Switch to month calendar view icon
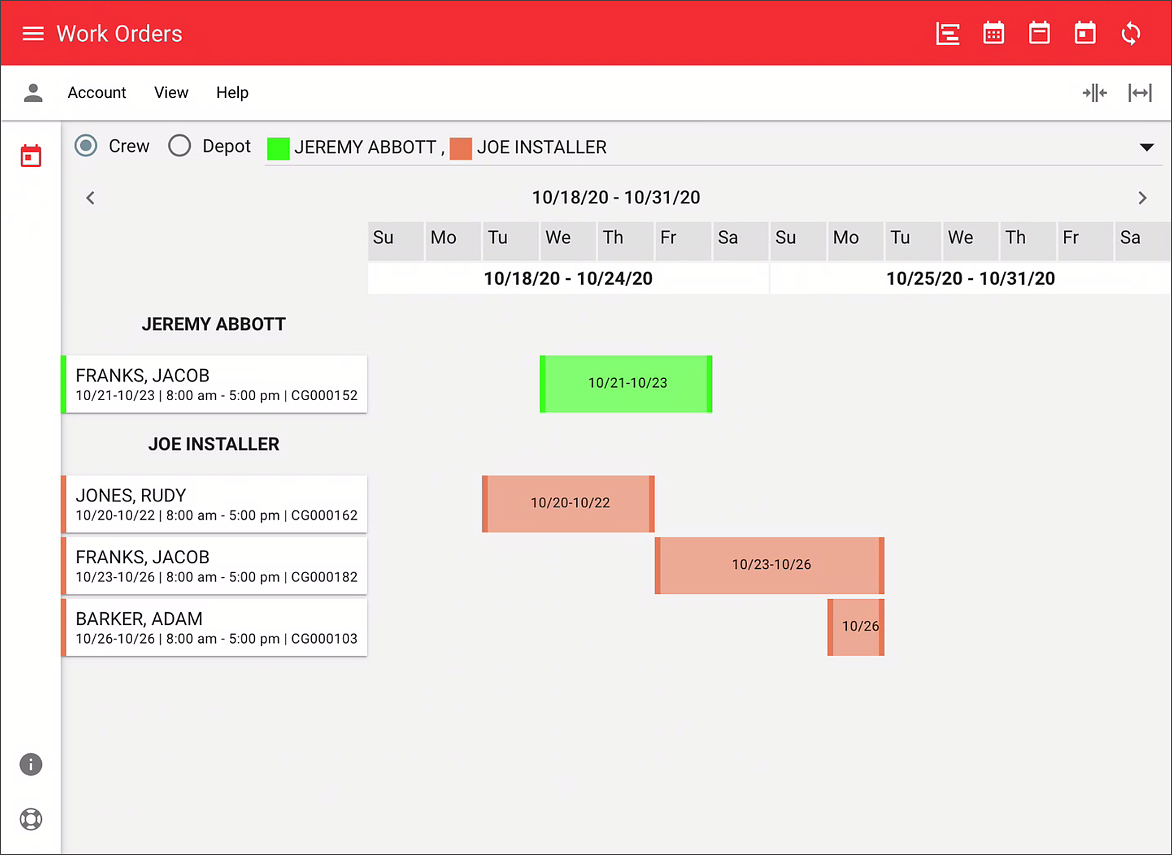 (x=993, y=33)
